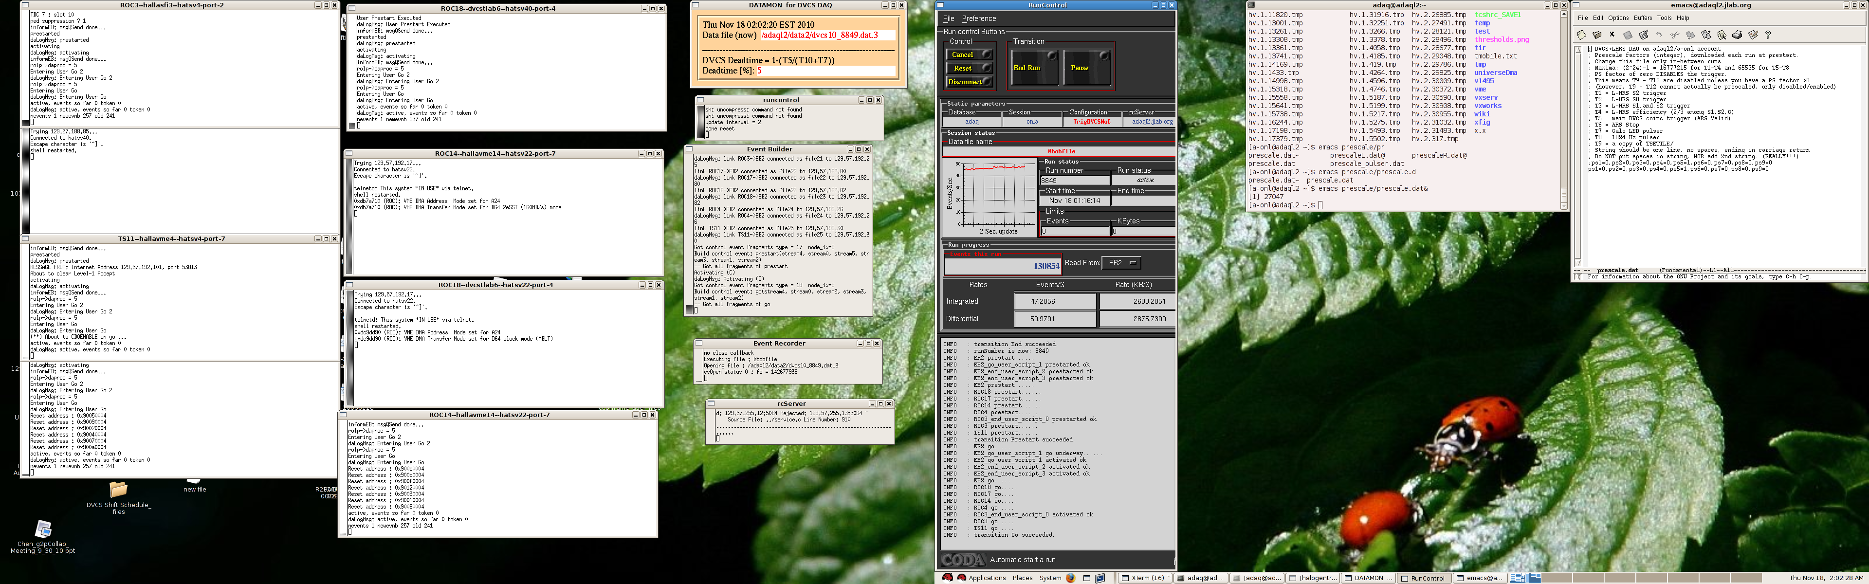
Task: Click the adaq@adaql2 terminal scrollbar
Action: [1563, 109]
